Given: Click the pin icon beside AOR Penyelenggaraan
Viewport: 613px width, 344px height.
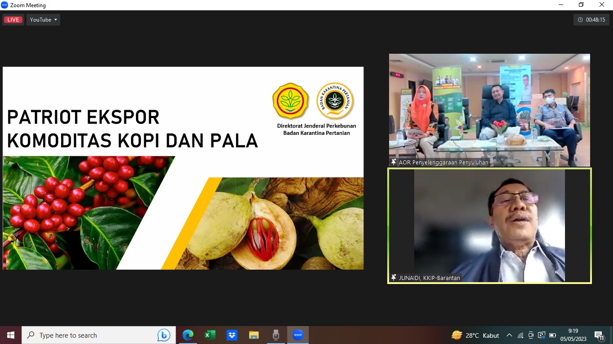Looking at the screenshot, I should pyautogui.click(x=394, y=162).
